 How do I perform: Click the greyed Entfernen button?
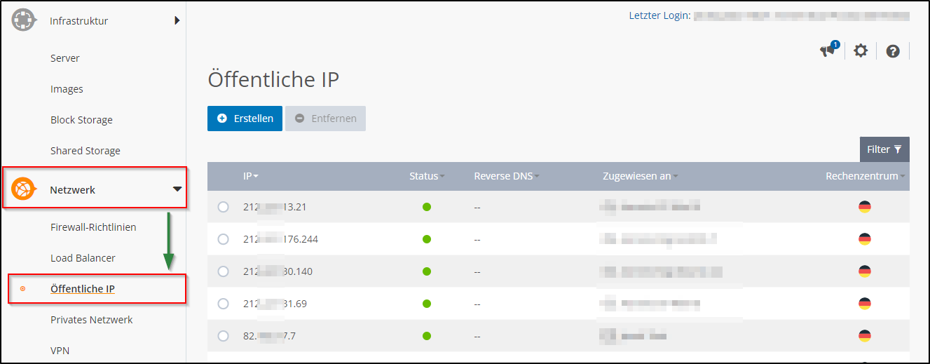pos(325,119)
